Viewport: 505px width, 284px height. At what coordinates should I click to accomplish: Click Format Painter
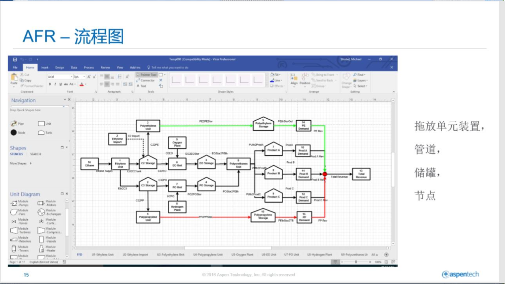point(31,86)
